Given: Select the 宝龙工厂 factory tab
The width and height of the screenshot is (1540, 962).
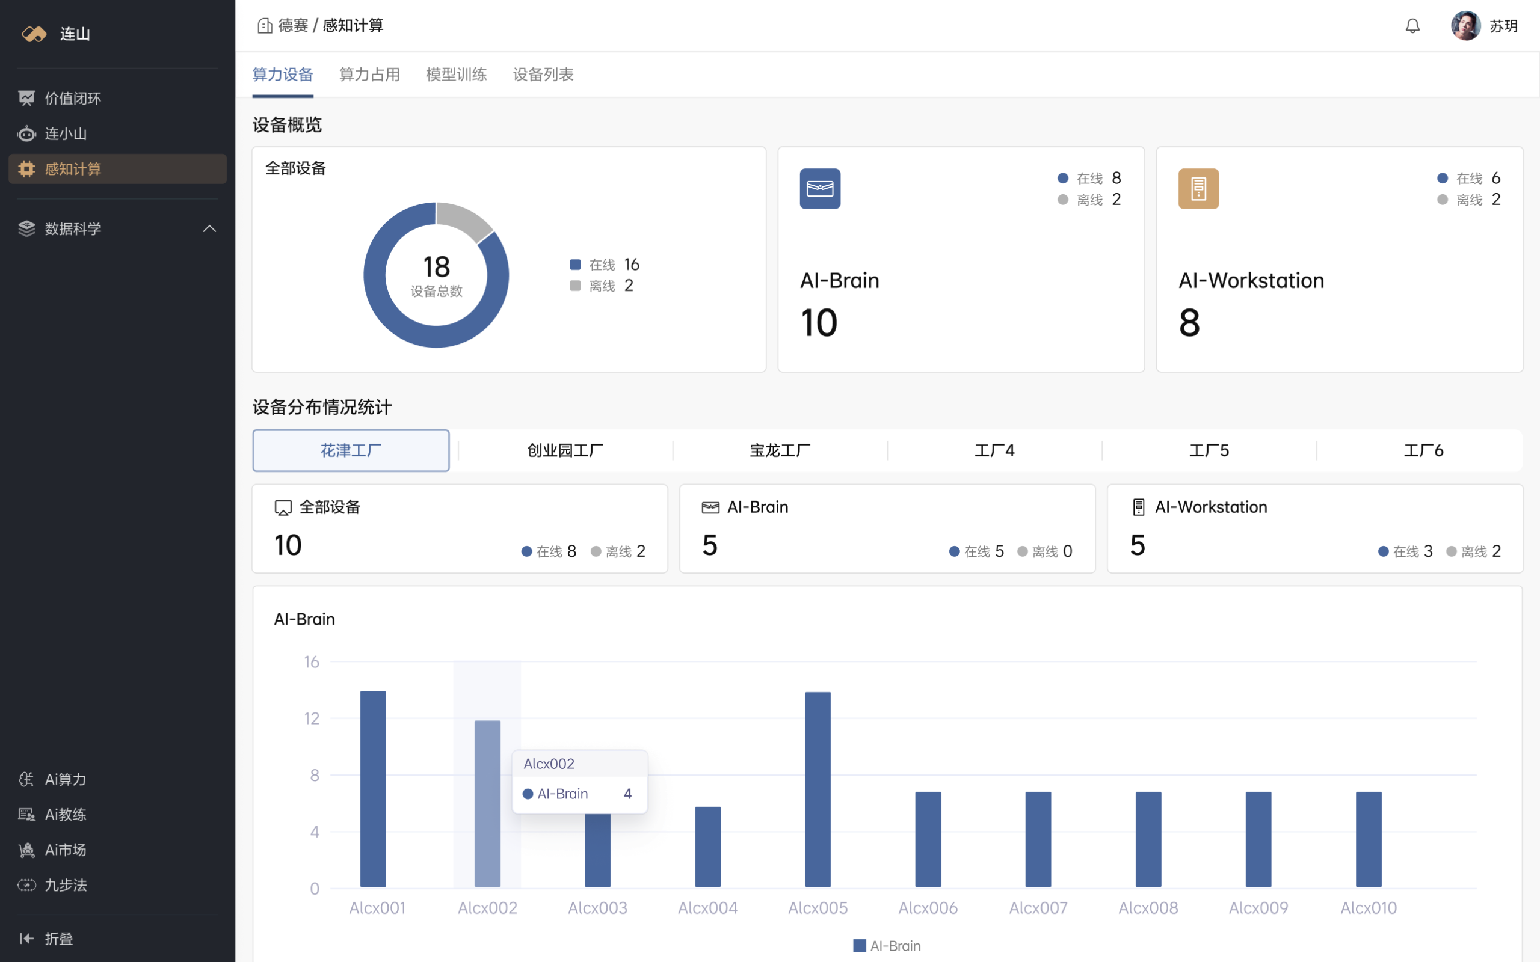Looking at the screenshot, I should coord(780,450).
